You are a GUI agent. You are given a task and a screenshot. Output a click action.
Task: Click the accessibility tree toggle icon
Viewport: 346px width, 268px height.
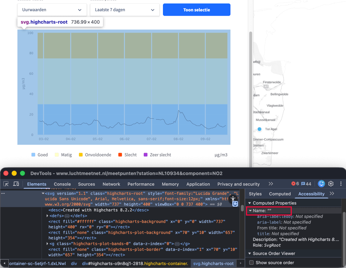click(233, 198)
